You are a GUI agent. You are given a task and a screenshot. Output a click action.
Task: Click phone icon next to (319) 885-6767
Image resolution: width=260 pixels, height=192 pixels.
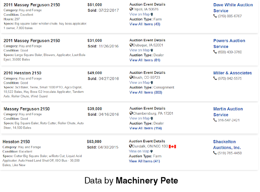(215, 16)
